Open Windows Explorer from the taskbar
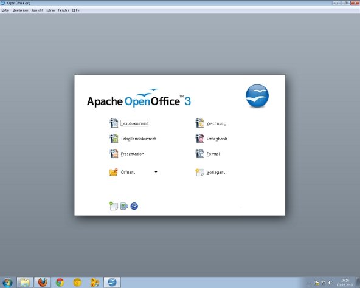Viewport: 360px width, 288px height. click(25, 283)
